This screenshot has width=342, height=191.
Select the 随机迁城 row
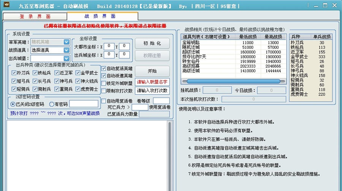point(233,47)
